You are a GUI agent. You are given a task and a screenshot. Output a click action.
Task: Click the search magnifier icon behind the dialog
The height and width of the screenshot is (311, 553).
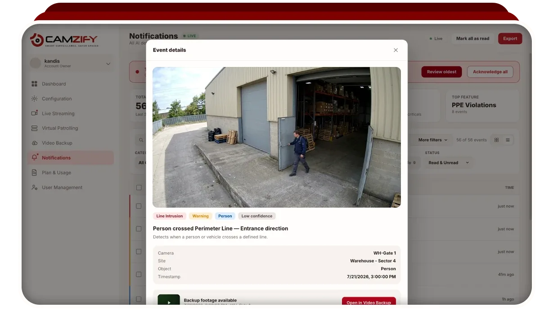point(141,140)
